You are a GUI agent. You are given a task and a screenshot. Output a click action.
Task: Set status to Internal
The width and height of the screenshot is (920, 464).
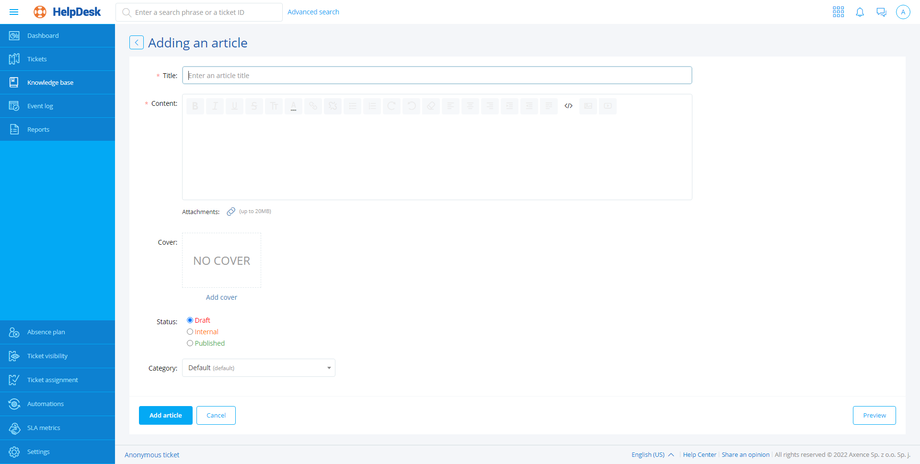pyautogui.click(x=190, y=332)
